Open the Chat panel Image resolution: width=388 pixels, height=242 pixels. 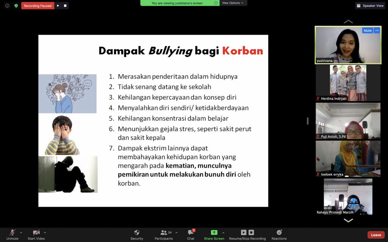(191, 233)
